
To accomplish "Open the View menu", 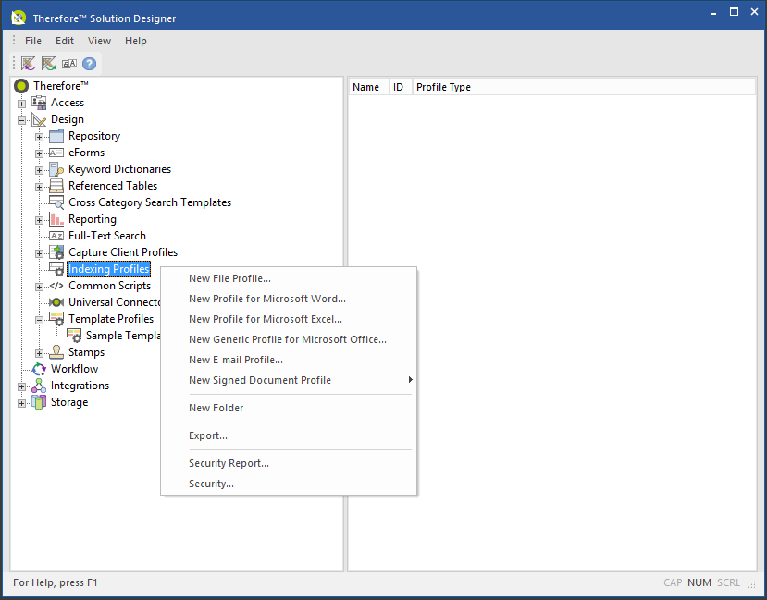I will [99, 41].
